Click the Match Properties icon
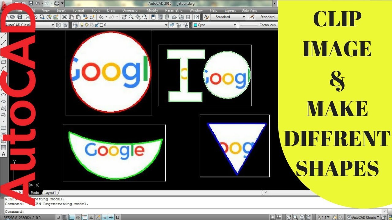 [85, 17]
